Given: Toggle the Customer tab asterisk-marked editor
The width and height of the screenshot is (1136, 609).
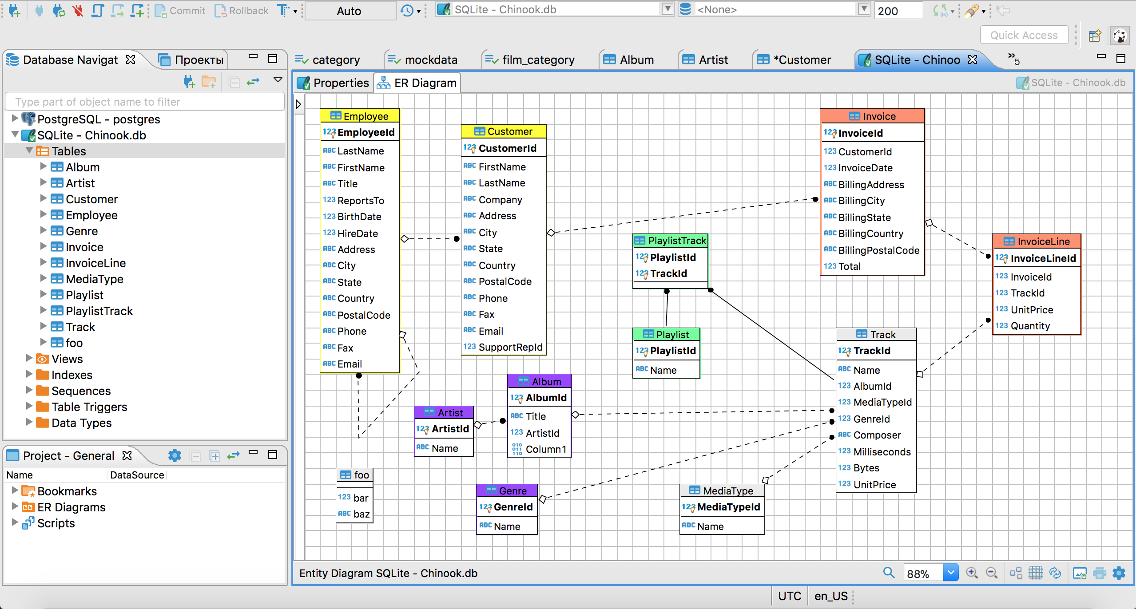Looking at the screenshot, I should click(798, 60).
